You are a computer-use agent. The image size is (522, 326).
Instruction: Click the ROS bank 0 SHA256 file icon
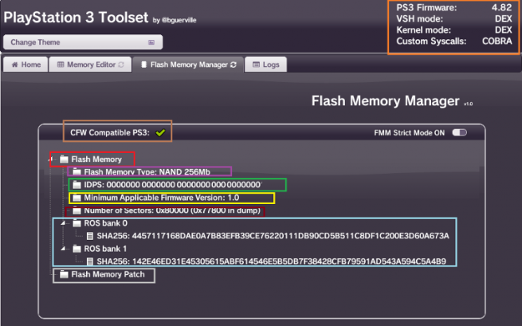pos(89,236)
